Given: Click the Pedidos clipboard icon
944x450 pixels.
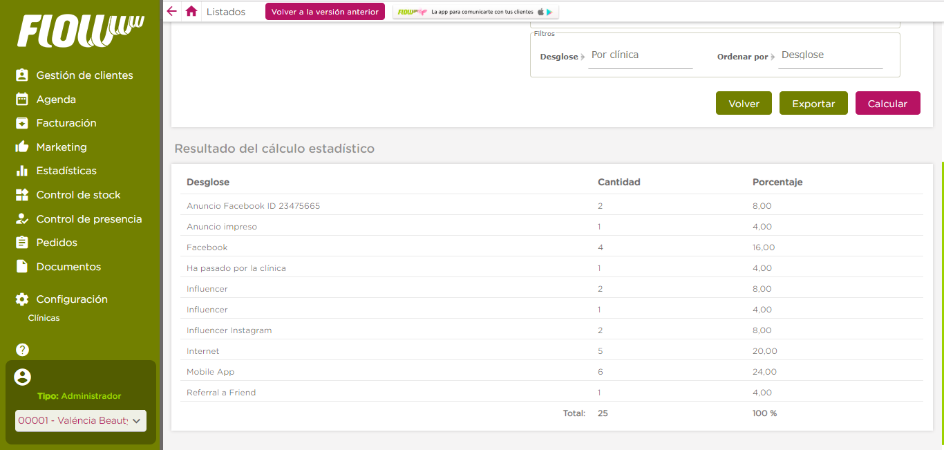Looking at the screenshot, I should [22, 243].
